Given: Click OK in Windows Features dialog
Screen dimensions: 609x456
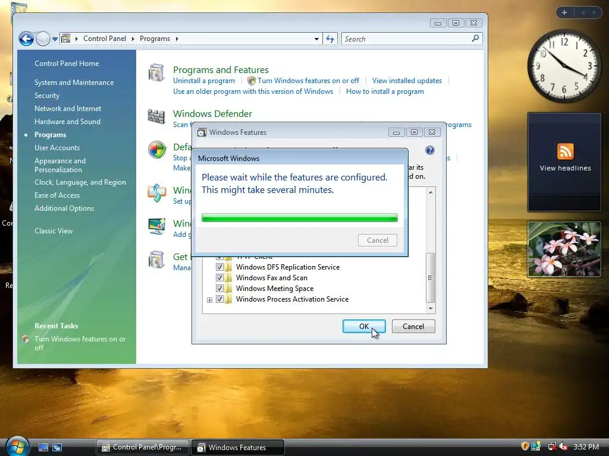Looking at the screenshot, I should click(x=364, y=326).
